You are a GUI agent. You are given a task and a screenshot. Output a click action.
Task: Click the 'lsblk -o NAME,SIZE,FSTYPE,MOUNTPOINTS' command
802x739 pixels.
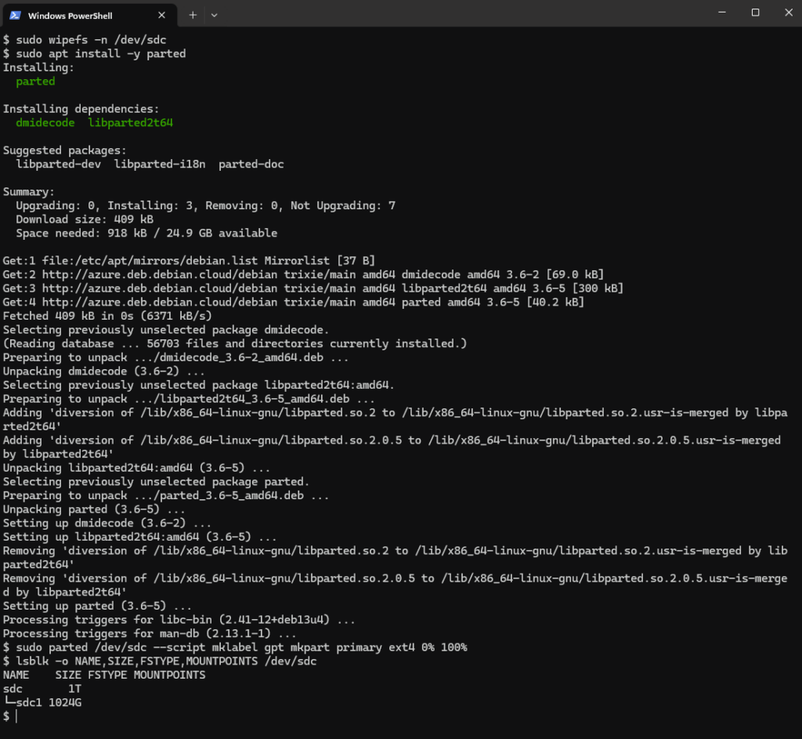point(160,661)
